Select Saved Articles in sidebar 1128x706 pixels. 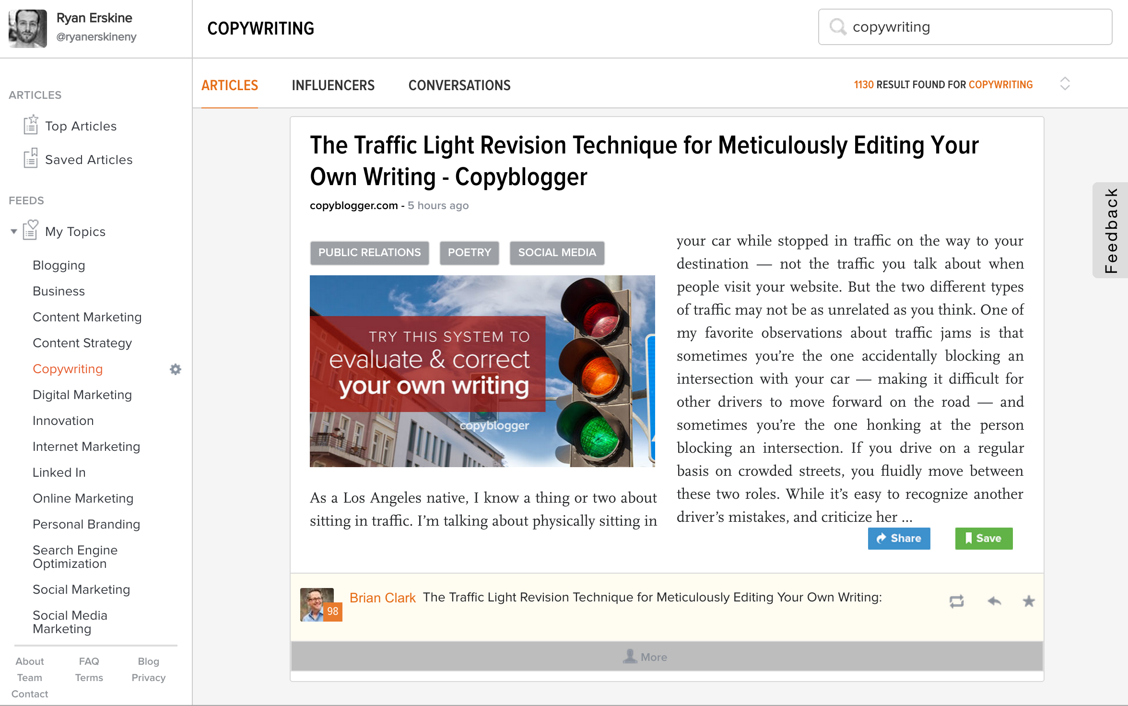(x=89, y=160)
